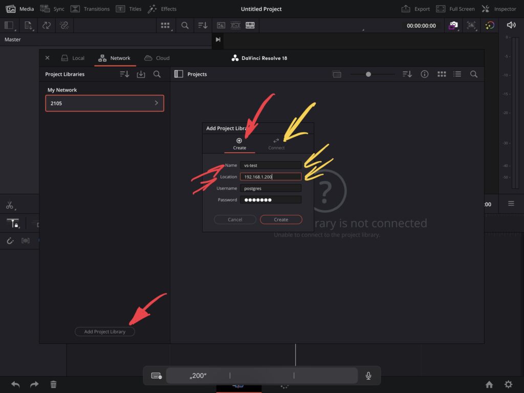Toggle the timeline lock tool
Screen dimensions: 524x393
(x=13, y=223)
